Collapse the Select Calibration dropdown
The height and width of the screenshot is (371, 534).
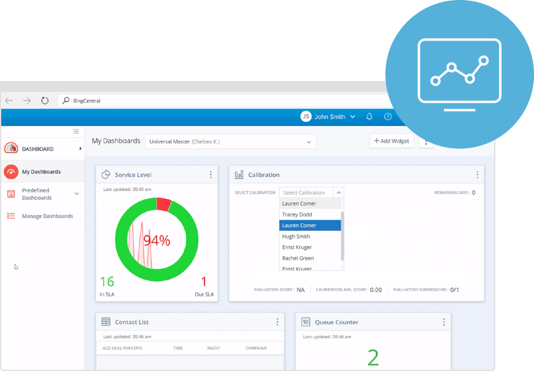point(338,193)
